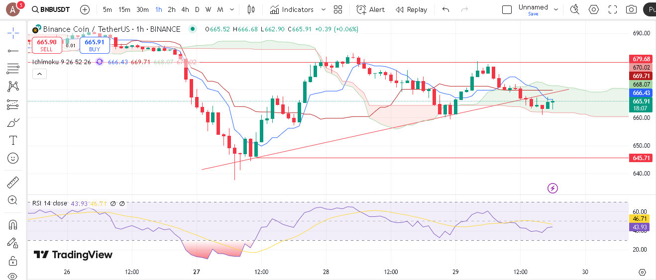Screen dimensions: 656x280
Task: Switch to the 15m timeframe
Action: point(124,9)
